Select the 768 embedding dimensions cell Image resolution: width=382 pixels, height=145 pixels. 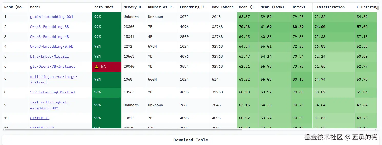click(194, 105)
